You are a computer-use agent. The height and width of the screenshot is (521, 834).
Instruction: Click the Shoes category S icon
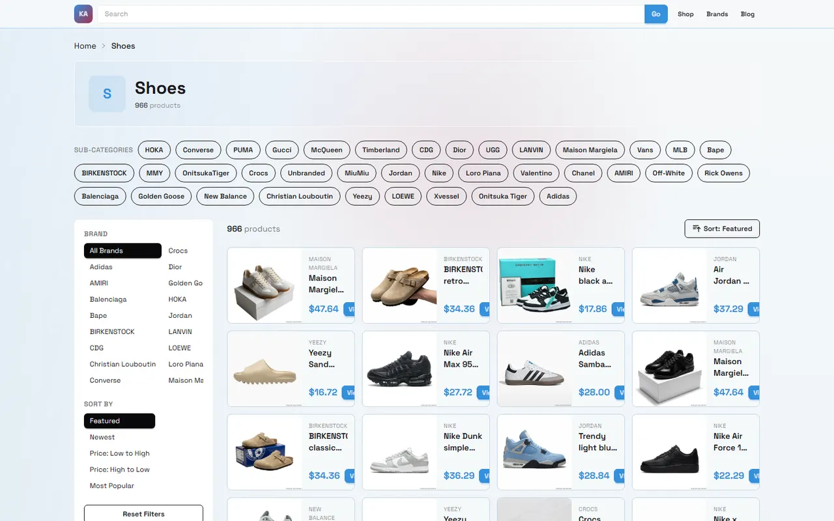pos(107,94)
